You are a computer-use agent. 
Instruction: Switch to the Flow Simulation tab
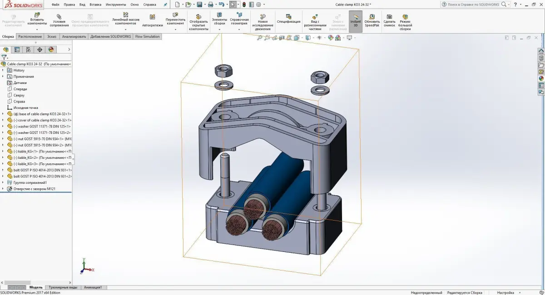tap(148, 37)
